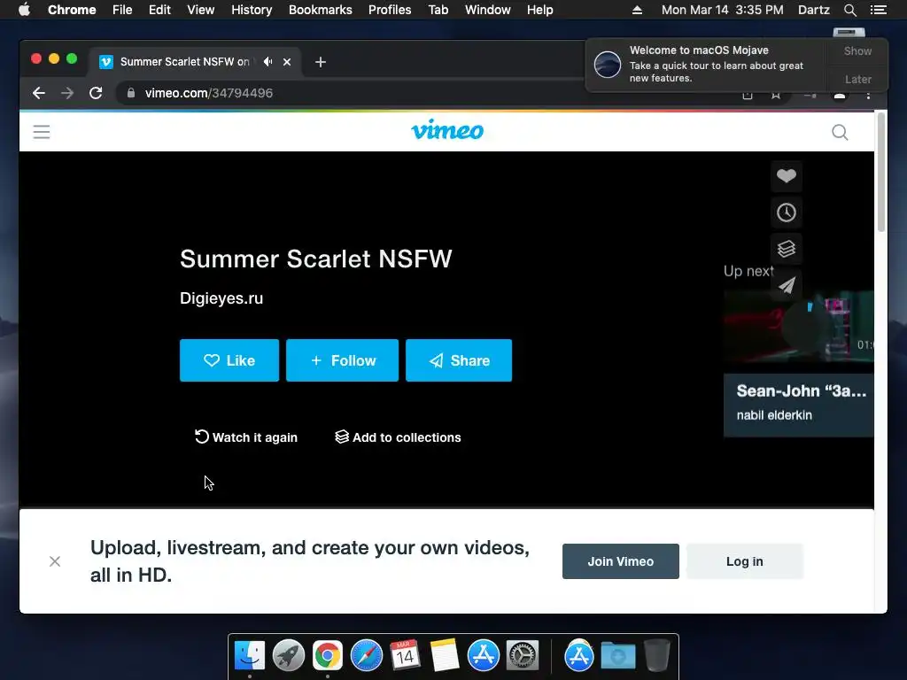Open the Vimeo hamburger menu
The height and width of the screenshot is (680, 907).
tap(42, 132)
